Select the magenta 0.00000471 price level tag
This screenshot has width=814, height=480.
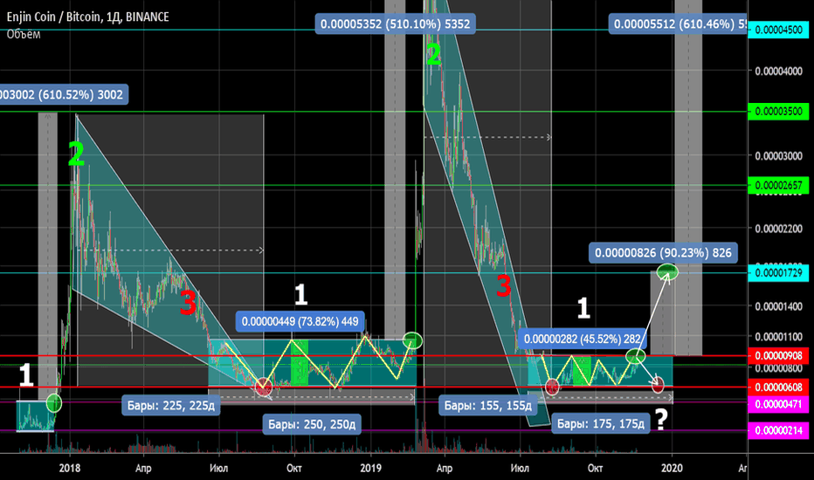pyautogui.click(x=778, y=404)
